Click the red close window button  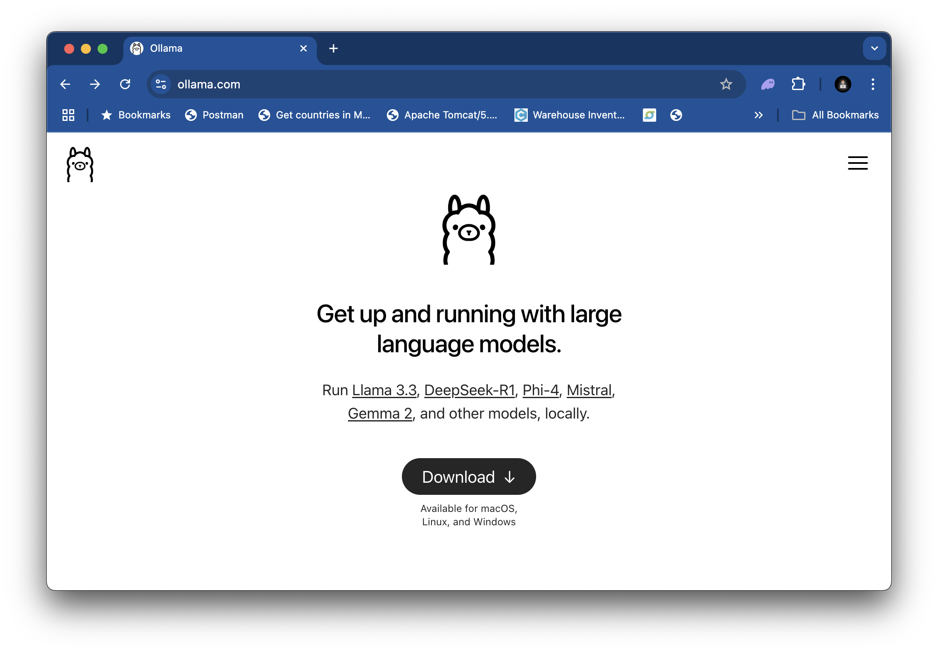click(x=69, y=49)
